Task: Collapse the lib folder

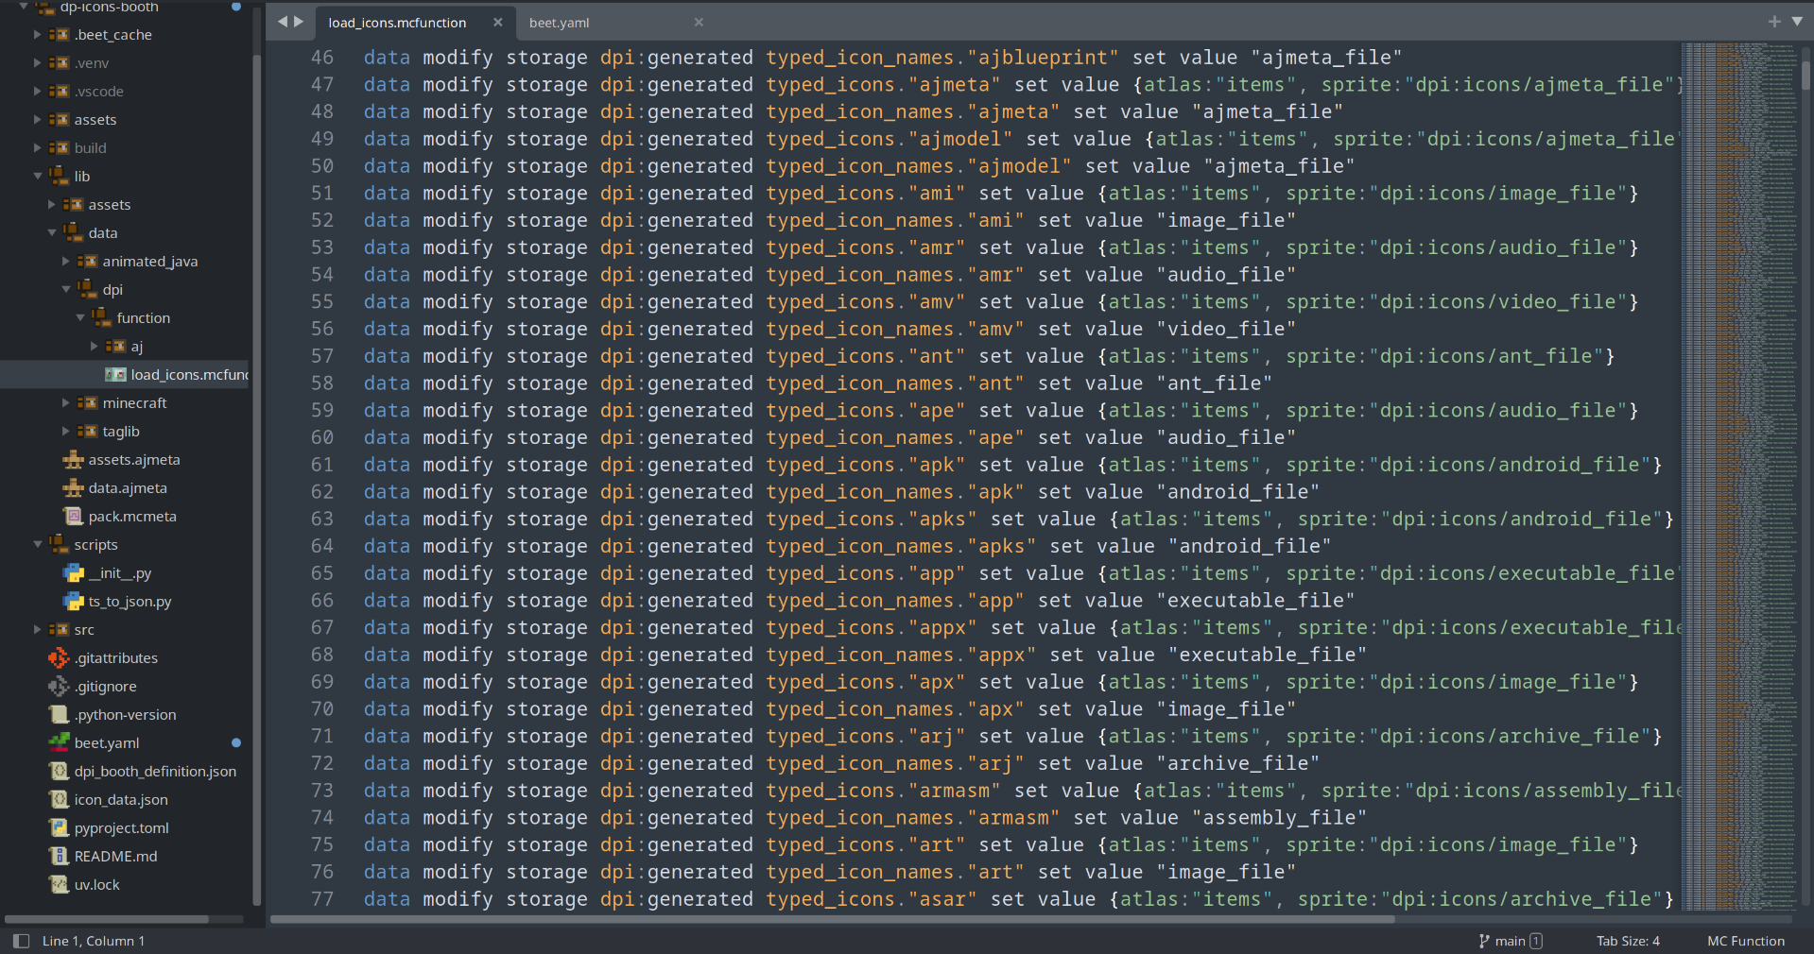Action: (x=37, y=177)
